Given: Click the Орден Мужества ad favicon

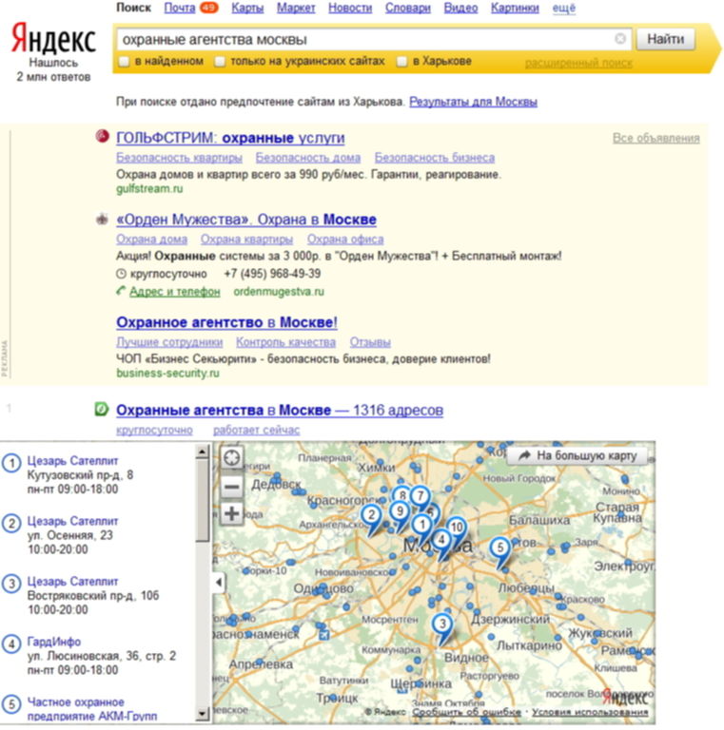Looking at the screenshot, I should coord(102,219).
